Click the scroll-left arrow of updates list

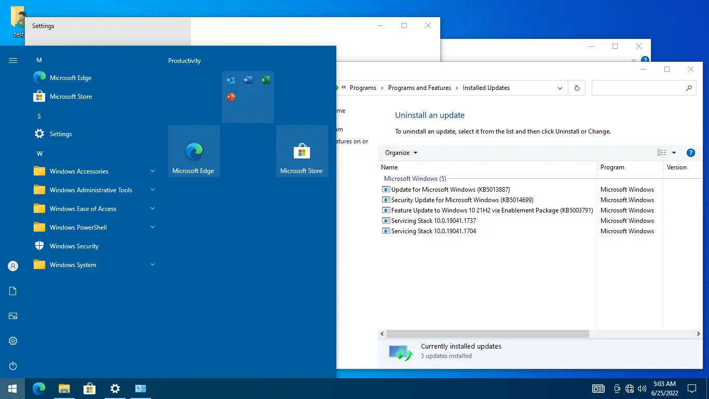383,334
